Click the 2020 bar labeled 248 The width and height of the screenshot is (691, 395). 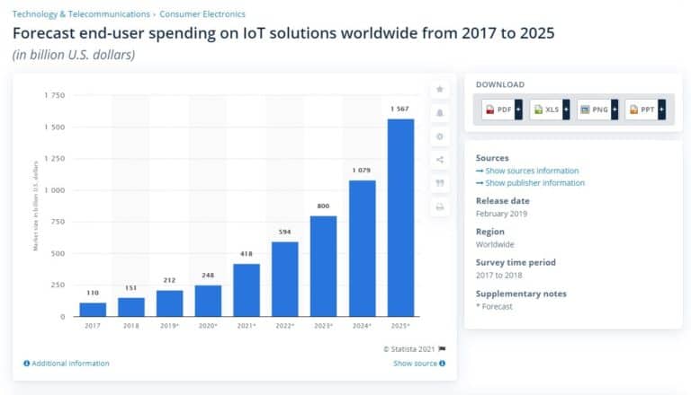coord(208,301)
